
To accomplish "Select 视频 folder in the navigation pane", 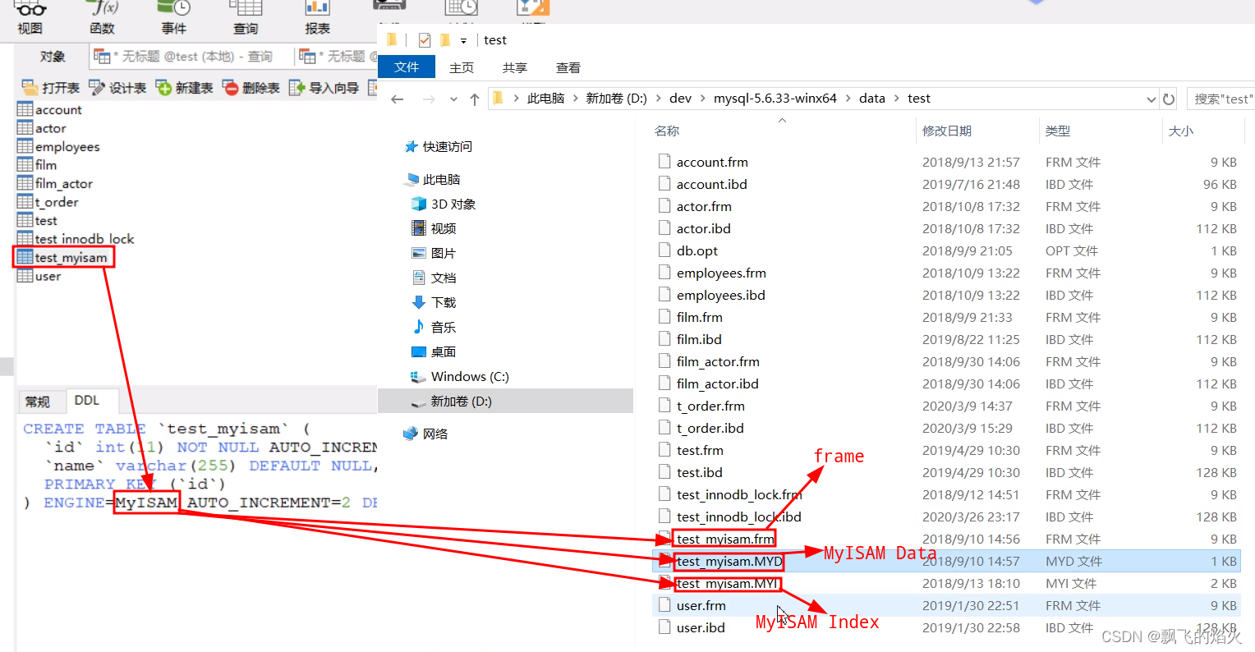I will [434, 229].
